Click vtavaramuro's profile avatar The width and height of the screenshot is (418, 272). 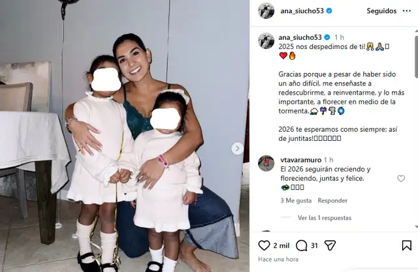coord(266,163)
